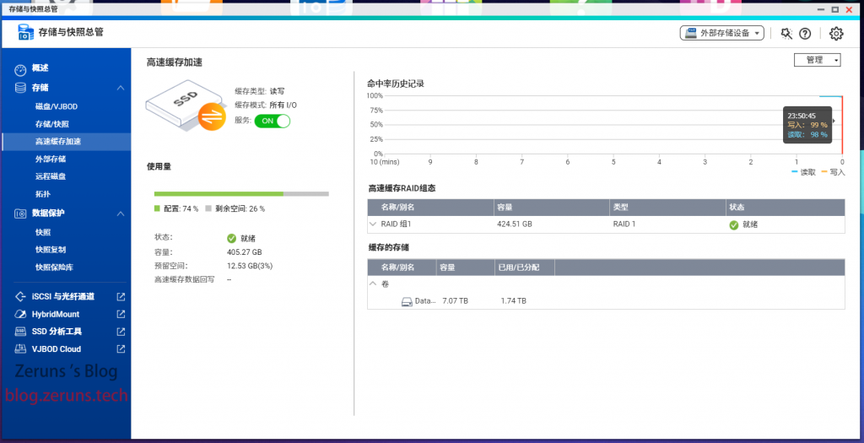Screen dimensions: 864x443
Task: Click the cache usage progress bar
Action: (241, 193)
